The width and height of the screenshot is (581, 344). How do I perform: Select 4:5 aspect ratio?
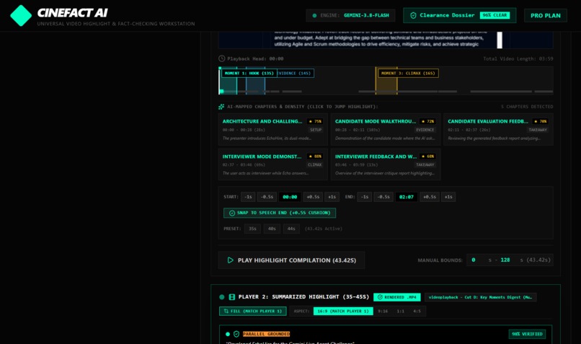click(417, 311)
